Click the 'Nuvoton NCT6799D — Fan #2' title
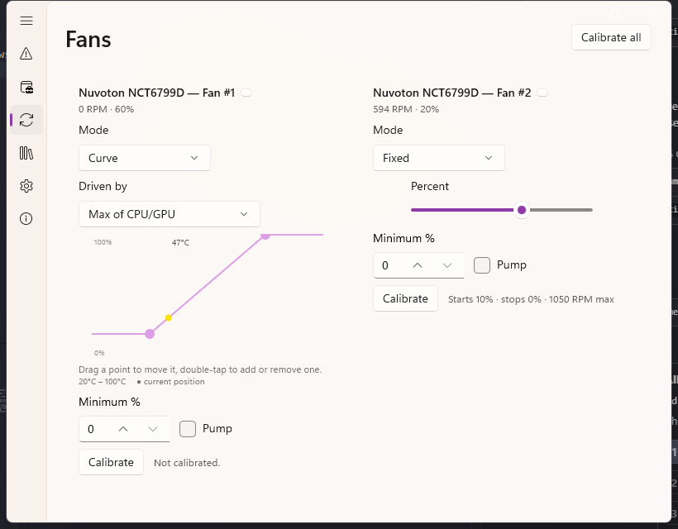This screenshot has height=529, width=678. tap(451, 93)
